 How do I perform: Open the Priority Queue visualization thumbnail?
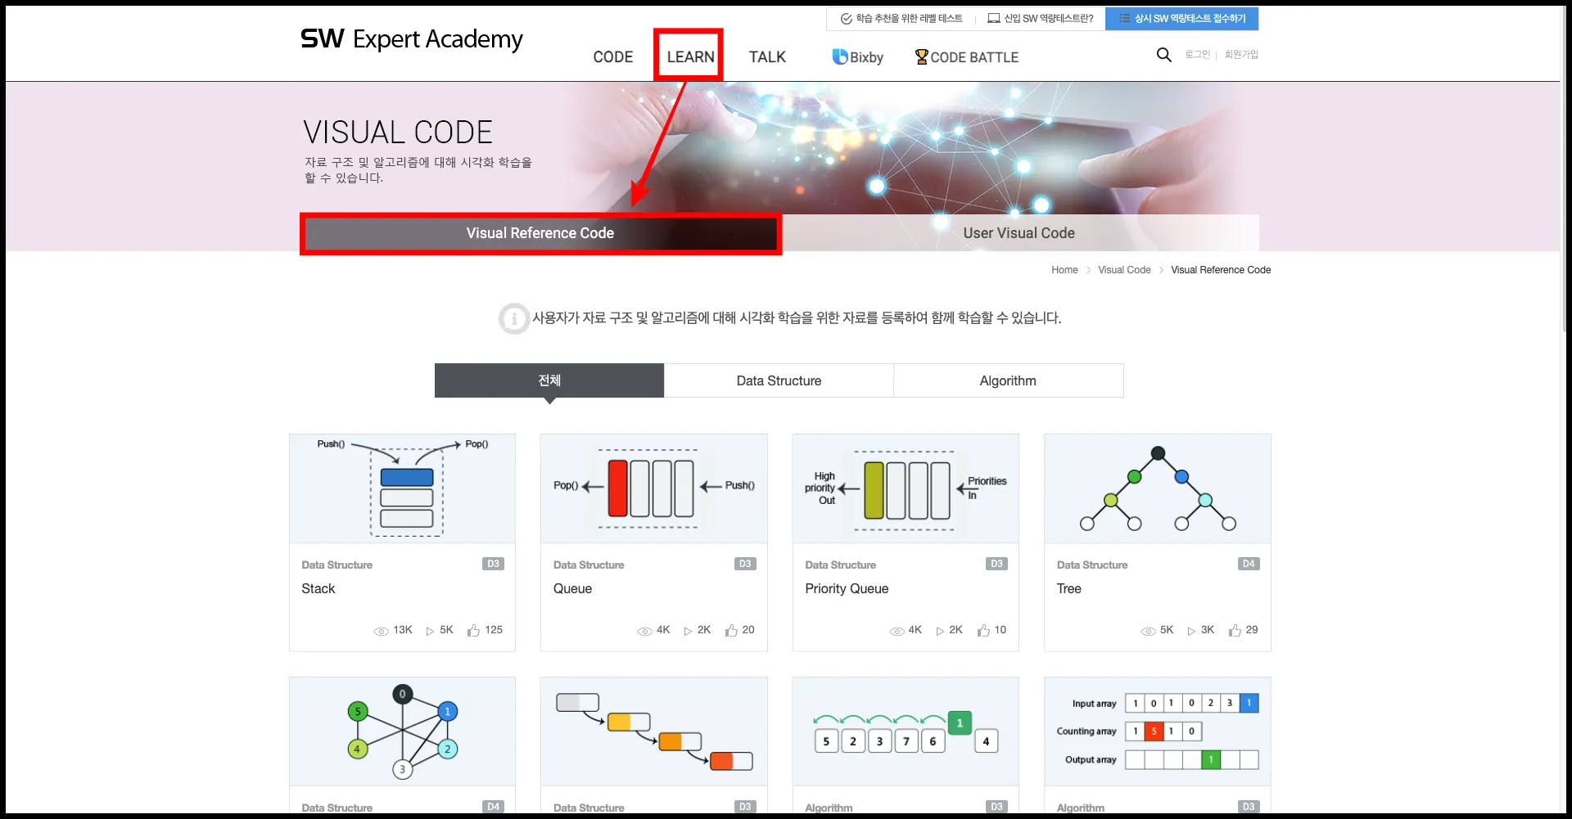tap(906, 488)
